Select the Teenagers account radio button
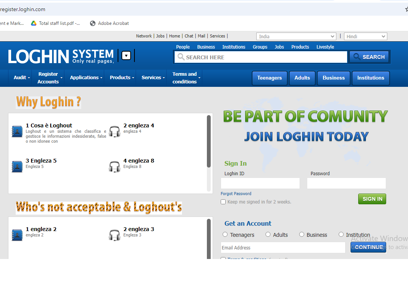408x285 pixels. point(225,235)
